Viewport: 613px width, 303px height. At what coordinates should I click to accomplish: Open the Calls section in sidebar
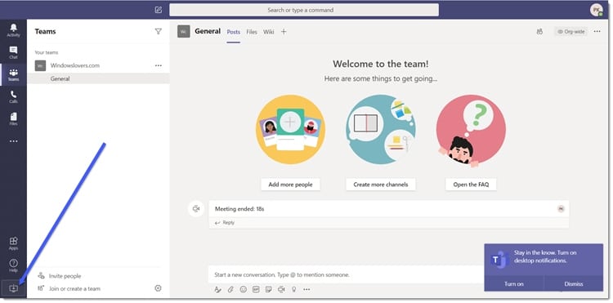pyautogui.click(x=13, y=97)
